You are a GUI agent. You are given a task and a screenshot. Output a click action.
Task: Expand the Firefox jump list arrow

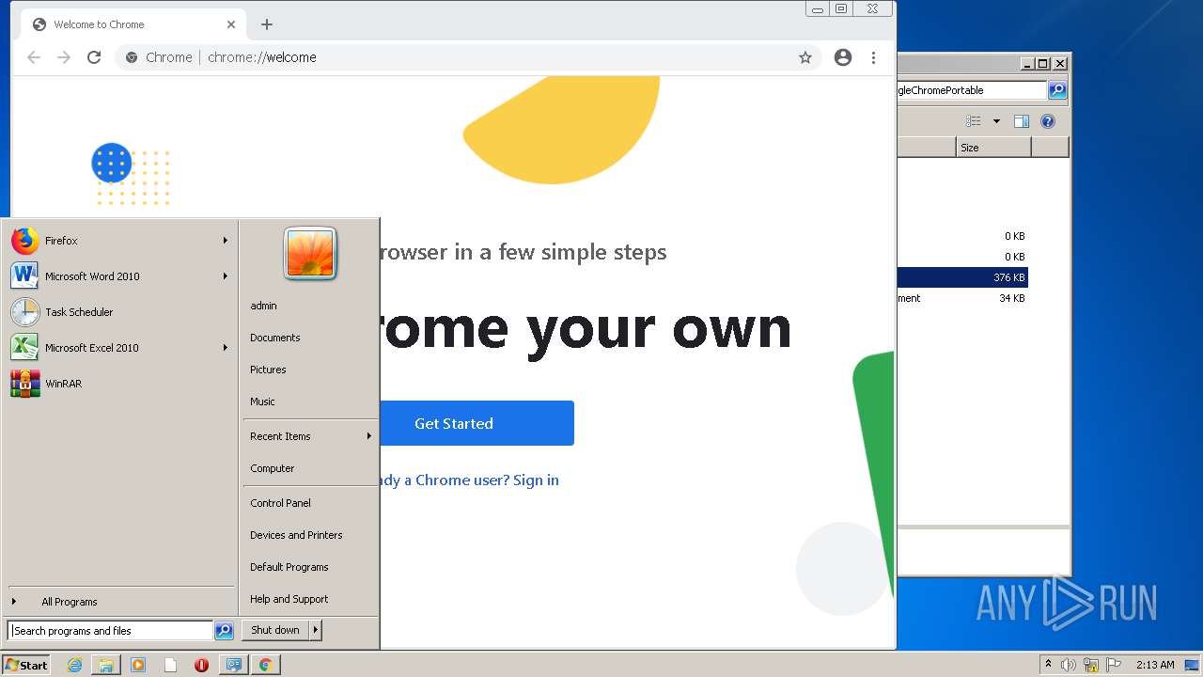click(x=226, y=241)
